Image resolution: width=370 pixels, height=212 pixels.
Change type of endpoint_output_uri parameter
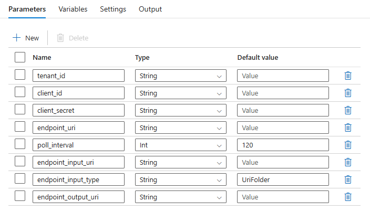click(180, 197)
